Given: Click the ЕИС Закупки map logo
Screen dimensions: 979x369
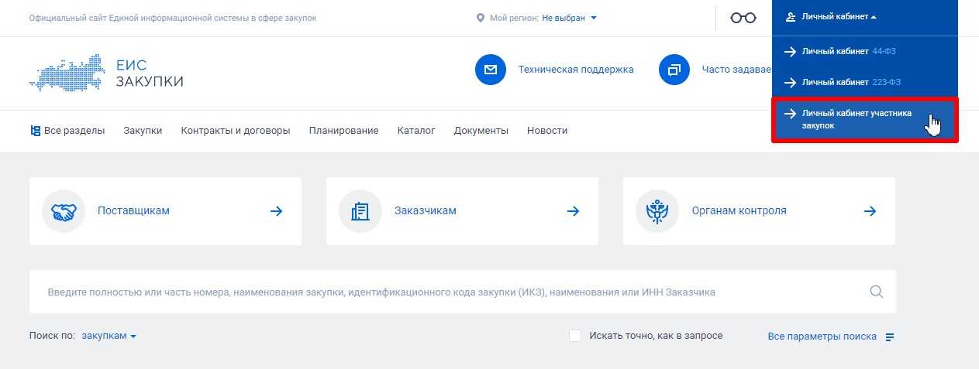Looking at the screenshot, I should pos(67,73).
